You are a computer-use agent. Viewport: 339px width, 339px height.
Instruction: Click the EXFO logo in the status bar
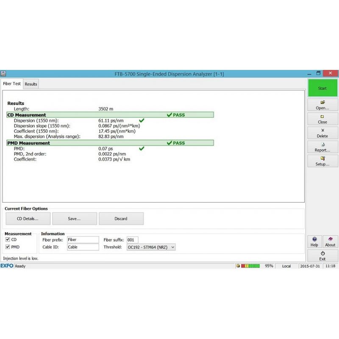[7, 266]
